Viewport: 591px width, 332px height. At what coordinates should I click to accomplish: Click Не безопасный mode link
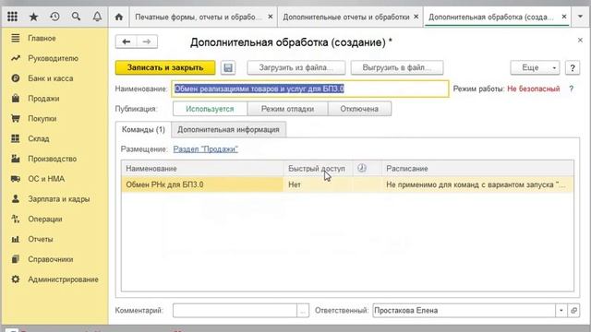point(534,89)
